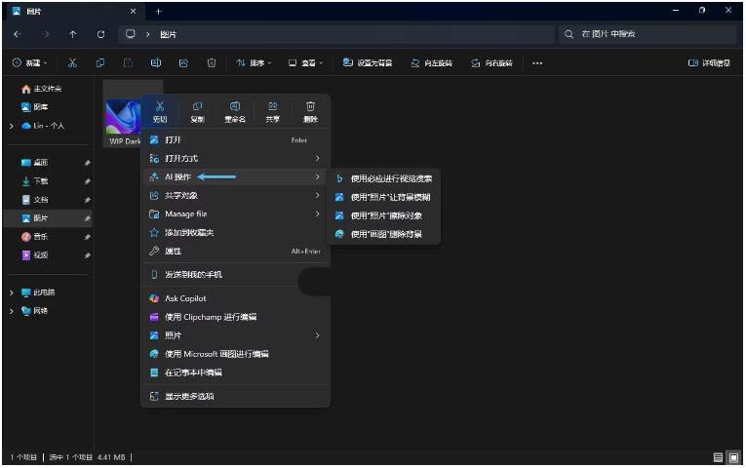746x468 pixels.
Task: Click the Rename icon in context menu
Action: coord(235,106)
